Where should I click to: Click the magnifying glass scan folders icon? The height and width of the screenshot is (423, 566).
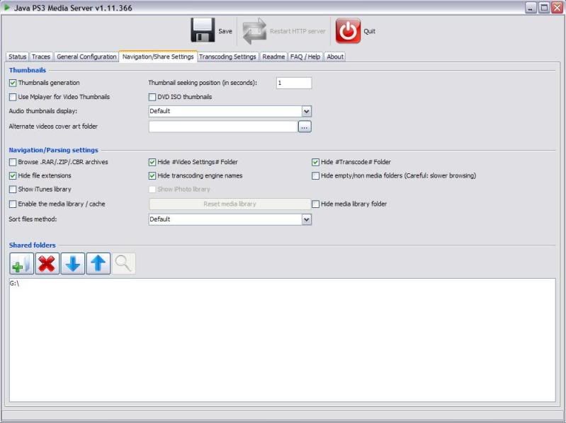[123, 264]
